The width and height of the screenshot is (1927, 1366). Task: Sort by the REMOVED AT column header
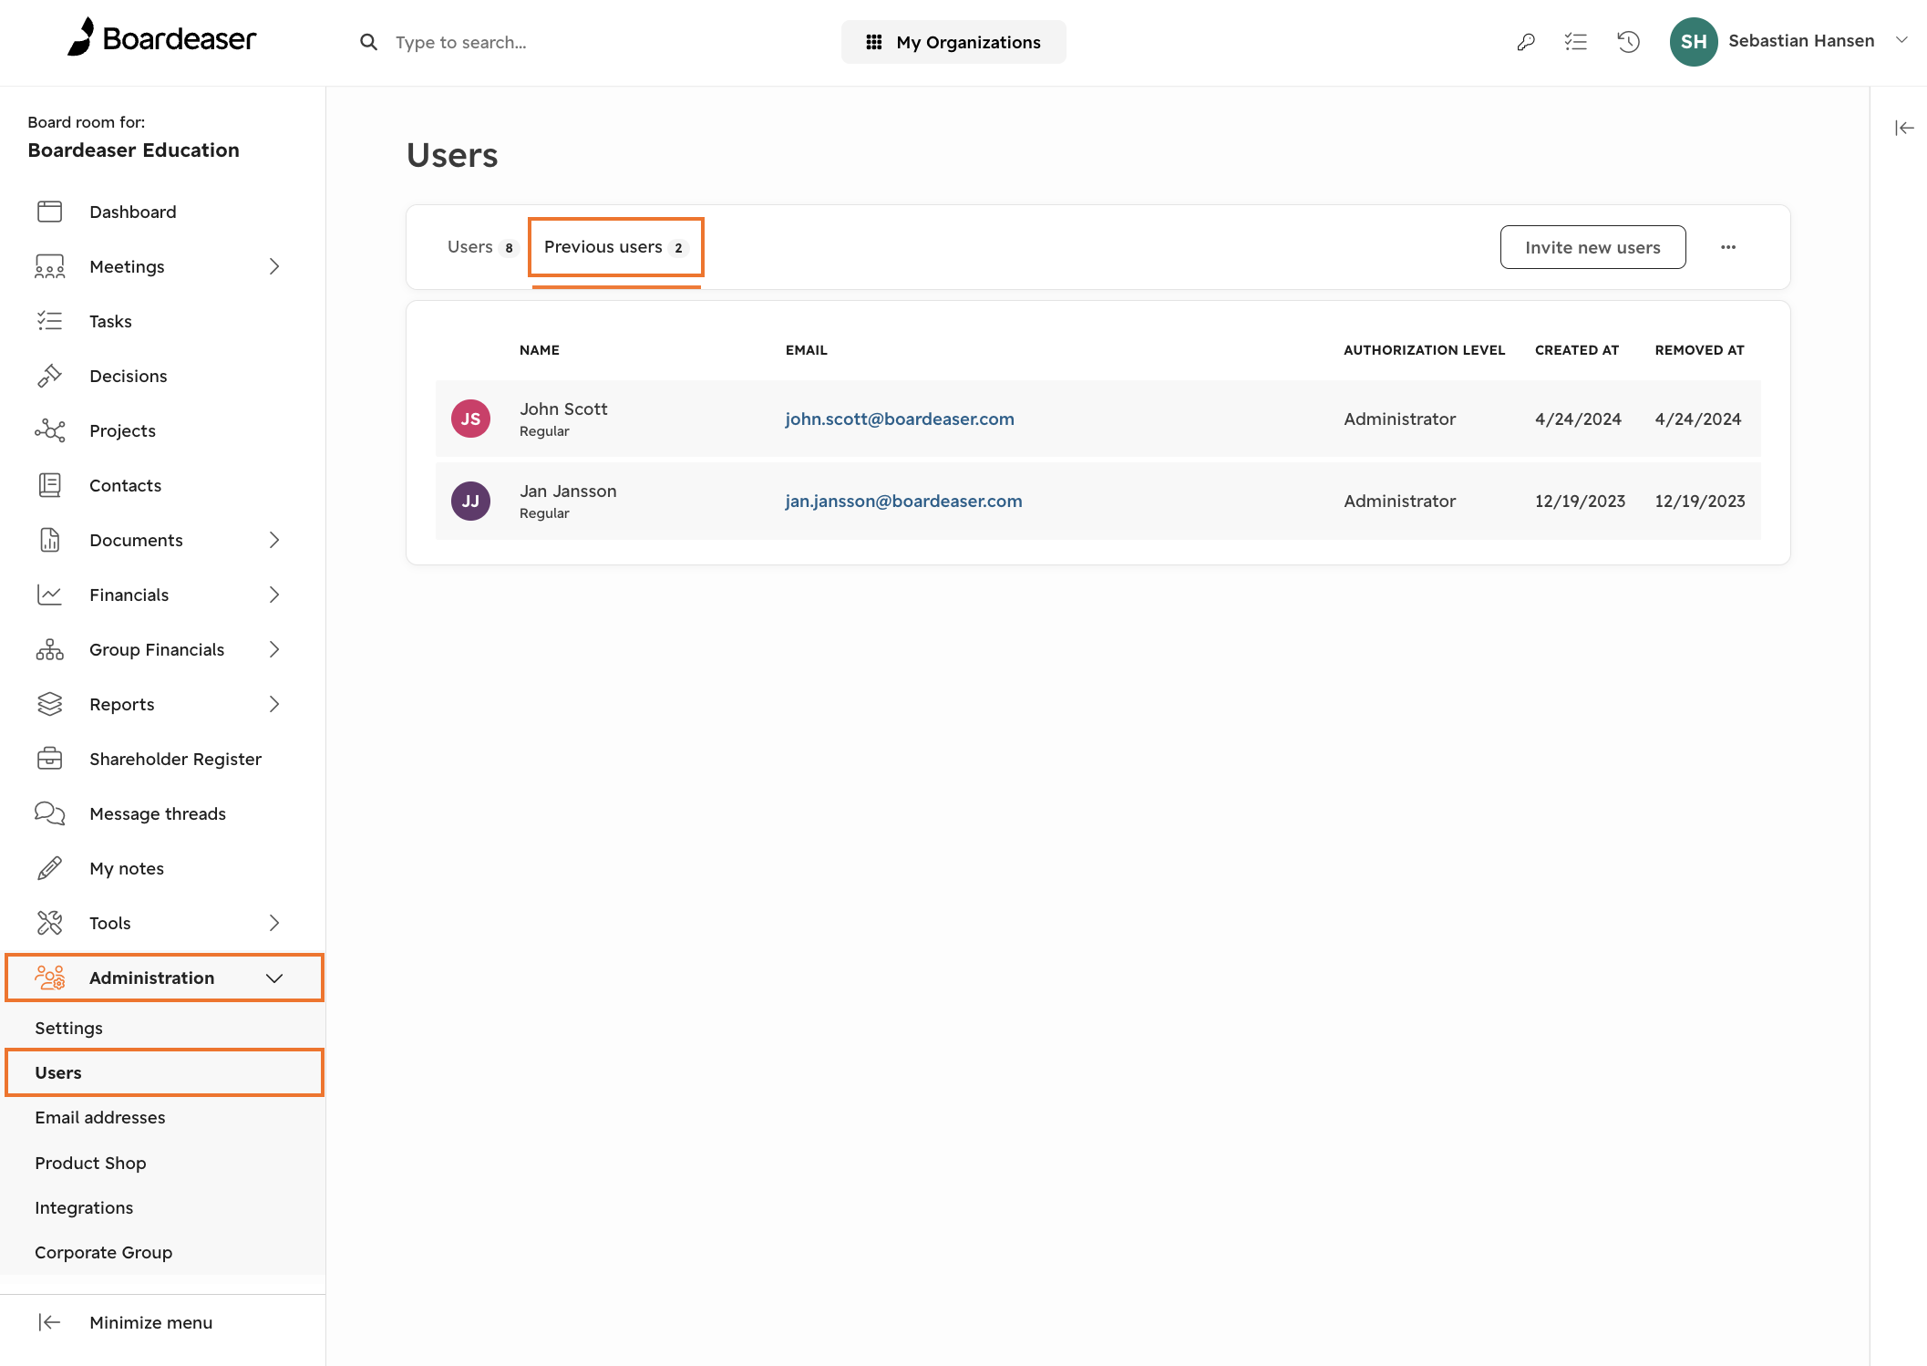pos(1700,350)
